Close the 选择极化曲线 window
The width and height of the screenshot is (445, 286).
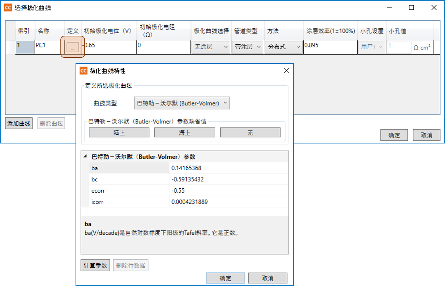(434, 8)
